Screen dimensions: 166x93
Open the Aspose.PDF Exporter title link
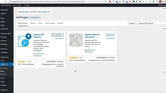click(x=39, y=36)
